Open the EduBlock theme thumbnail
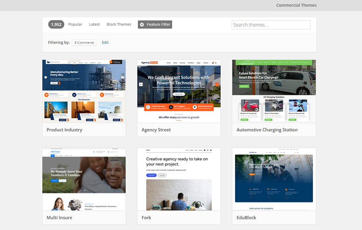Image resolution: width=362 pixels, height=230 pixels. [274, 179]
